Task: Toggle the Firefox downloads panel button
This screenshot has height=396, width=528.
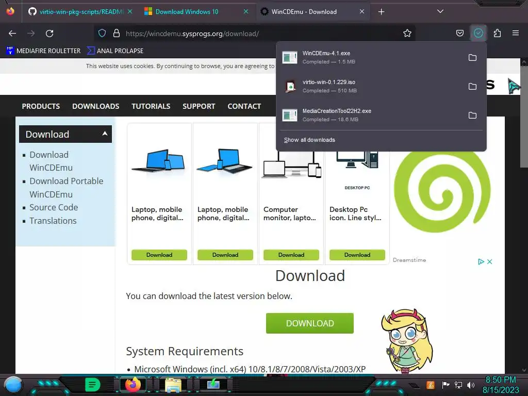Action: (x=478, y=34)
